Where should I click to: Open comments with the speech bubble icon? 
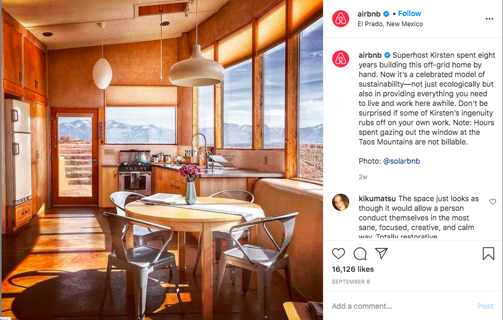tap(360, 254)
